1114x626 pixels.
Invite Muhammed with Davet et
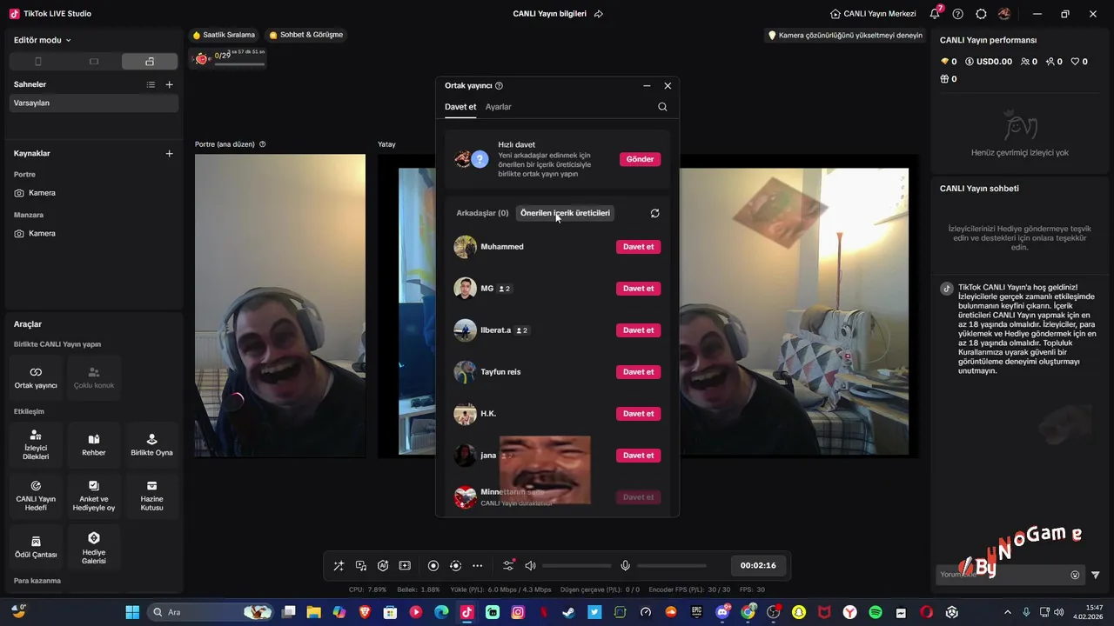click(x=638, y=247)
